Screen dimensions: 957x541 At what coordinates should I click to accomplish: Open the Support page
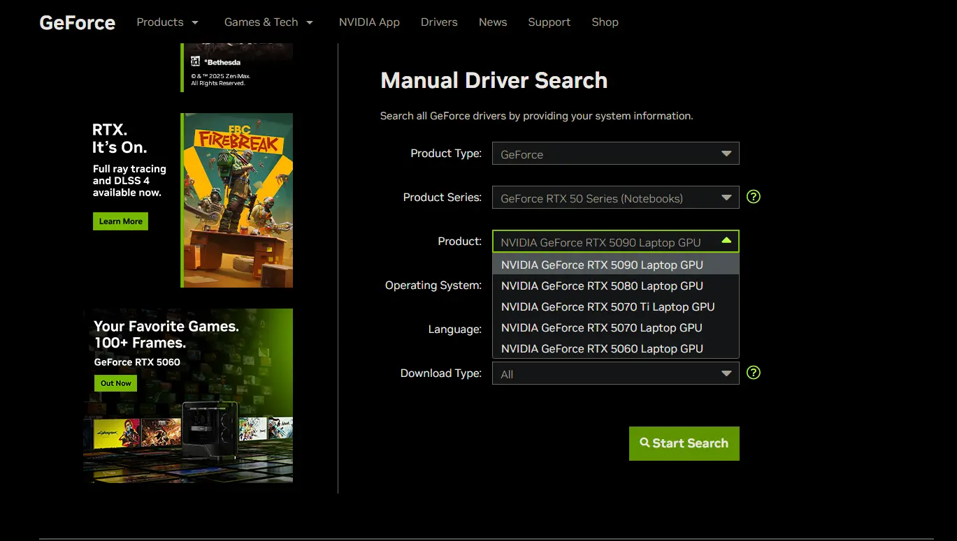[549, 22]
